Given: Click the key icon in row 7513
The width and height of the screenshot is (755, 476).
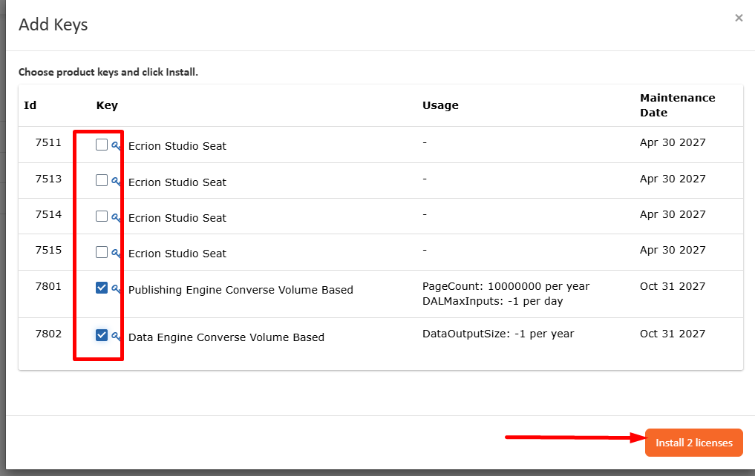Looking at the screenshot, I should point(116,182).
